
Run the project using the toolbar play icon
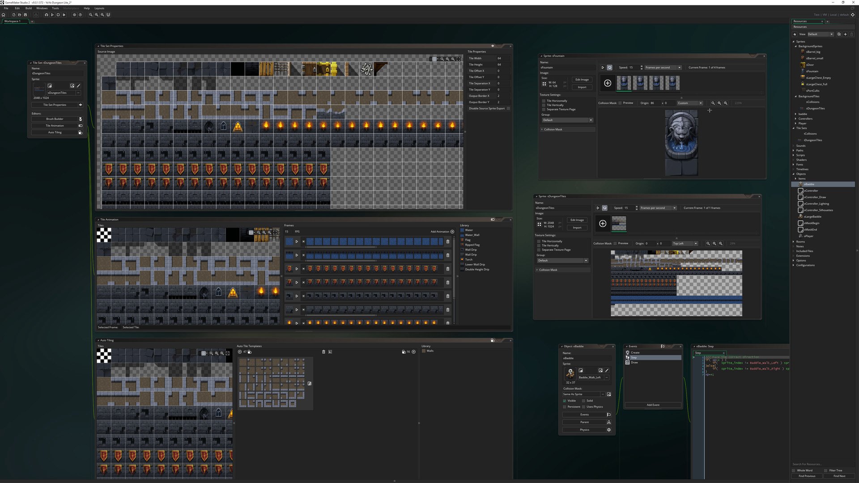click(x=52, y=15)
